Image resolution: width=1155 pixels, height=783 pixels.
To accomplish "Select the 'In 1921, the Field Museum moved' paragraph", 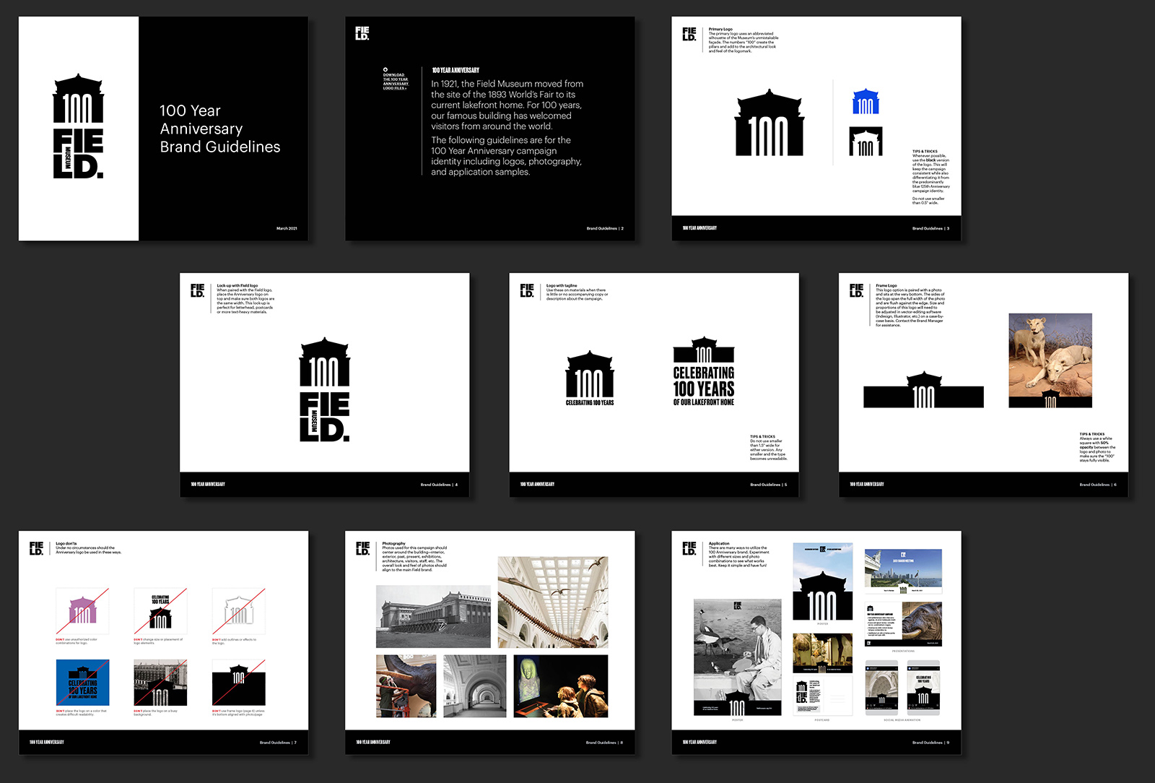I will click(x=507, y=105).
